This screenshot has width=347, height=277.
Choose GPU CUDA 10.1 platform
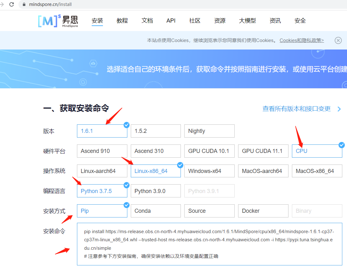pyautogui.click(x=209, y=151)
